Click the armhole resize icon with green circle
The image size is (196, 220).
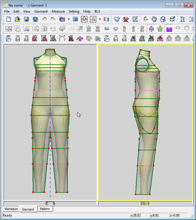pyautogui.click(x=53, y=38)
